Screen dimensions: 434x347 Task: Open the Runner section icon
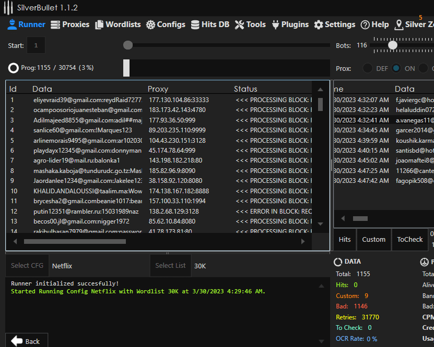[12, 24]
